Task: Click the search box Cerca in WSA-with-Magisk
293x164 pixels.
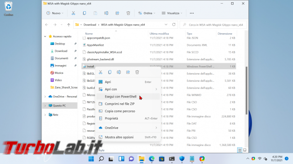Action: pyautogui.click(x=213, y=25)
